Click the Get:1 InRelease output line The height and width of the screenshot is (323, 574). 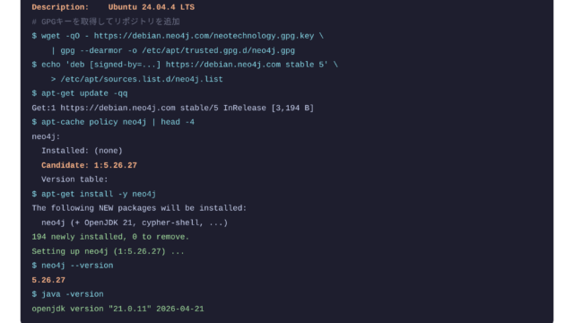tap(173, 108)
